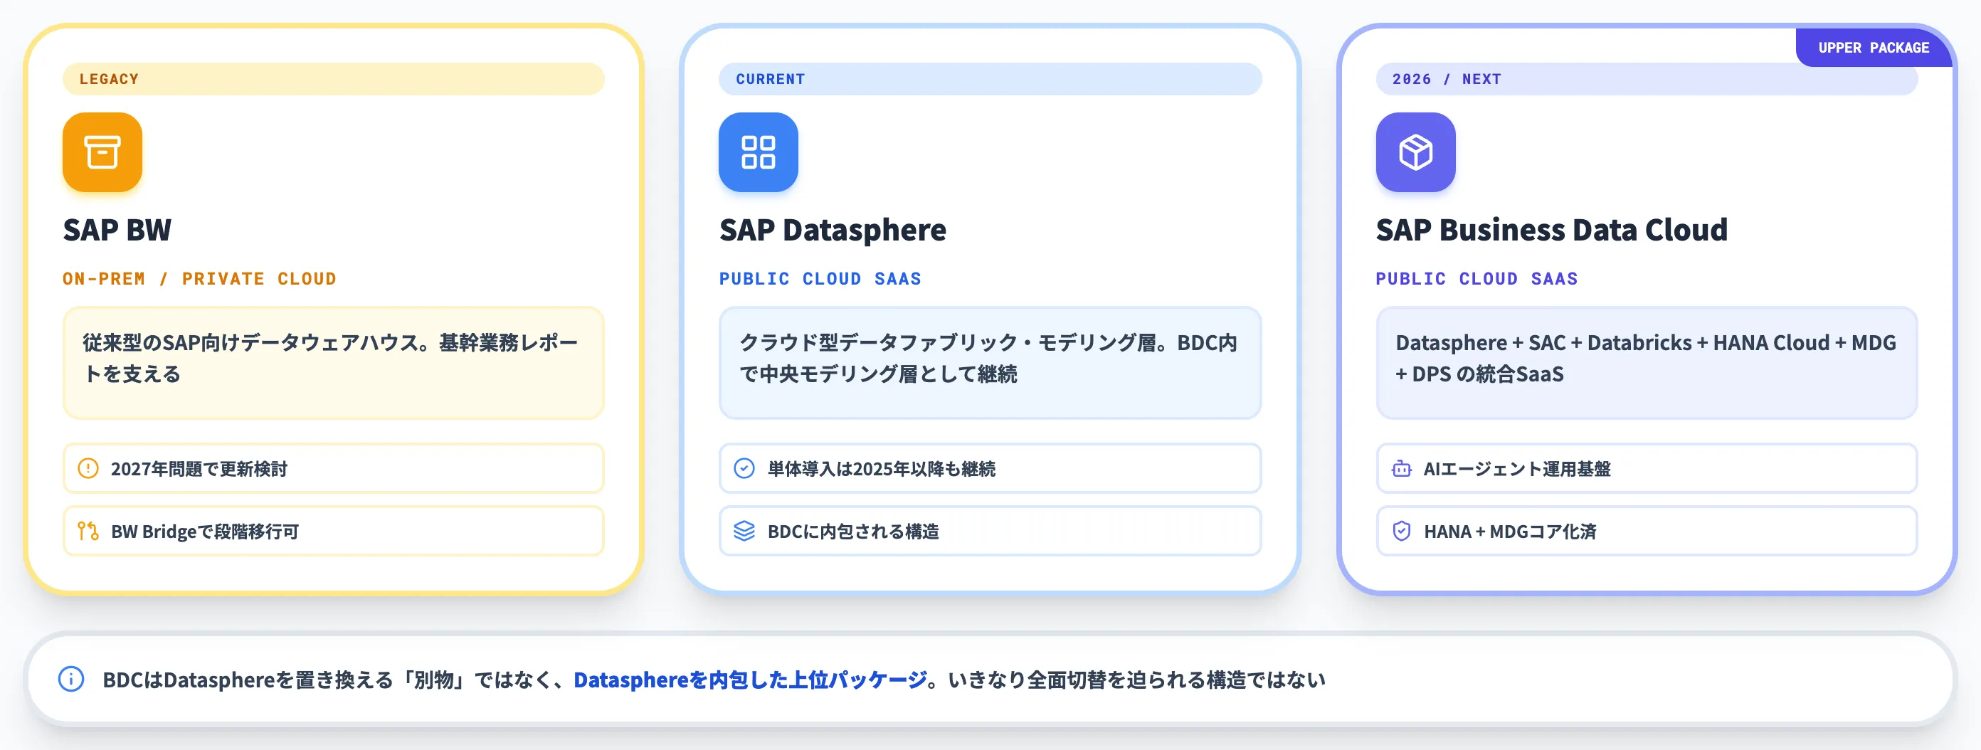Click the いきなり全面切替を迫られる構造ではない text

[x=1136, y=680]
